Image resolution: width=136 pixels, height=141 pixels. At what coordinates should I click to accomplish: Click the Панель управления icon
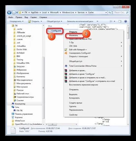[x=13, y=114]
